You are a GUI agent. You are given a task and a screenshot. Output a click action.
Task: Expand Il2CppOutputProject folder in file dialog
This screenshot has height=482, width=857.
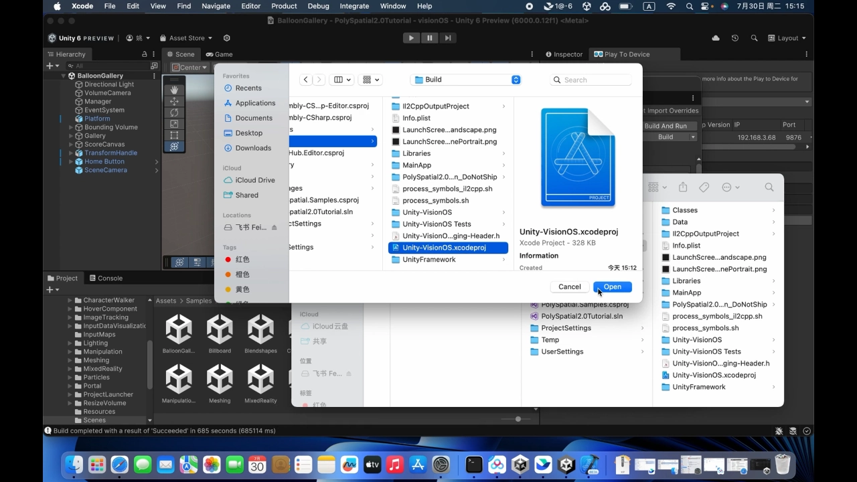click(x=503, y=106)
